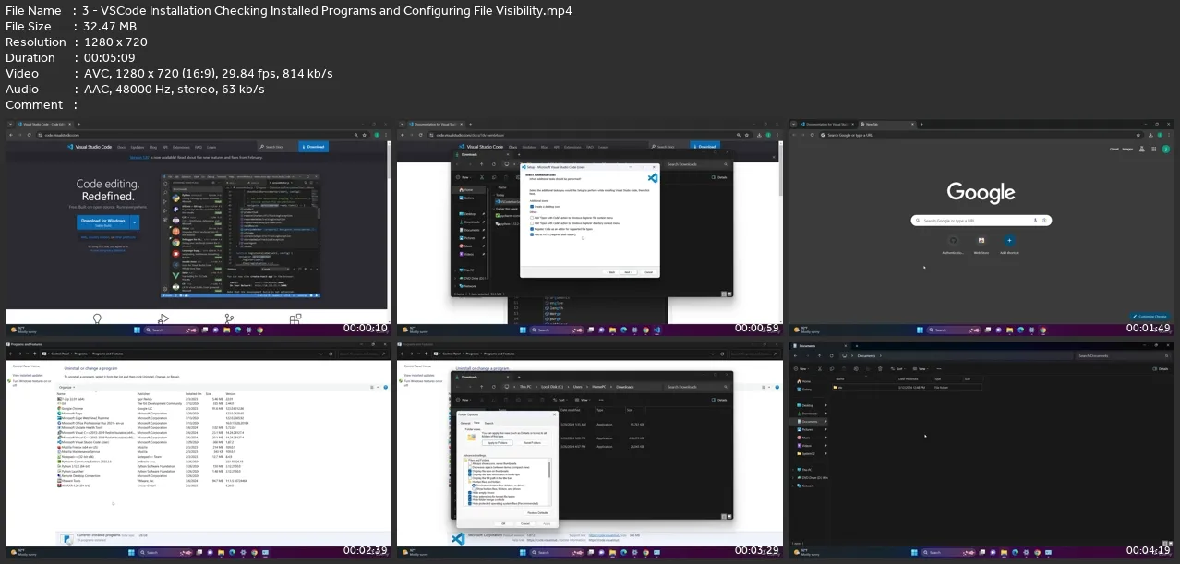Open Start menu in the 00:00:10 frame taskbar
Viewport: 1180px width, 564px height.
pyautogui.click(x=136, y=330)
